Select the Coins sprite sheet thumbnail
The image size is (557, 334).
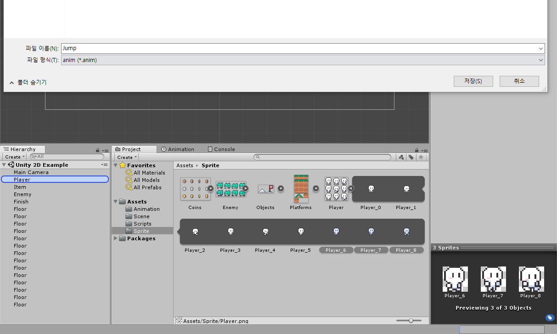click(x=195, y=189)
